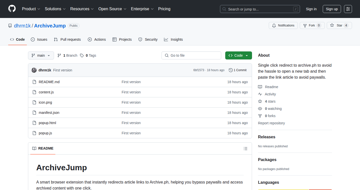The height and width of the screenshot is (190, 360).
Task: Click the slash shortcut icon in search
Action: pos(296,9)
